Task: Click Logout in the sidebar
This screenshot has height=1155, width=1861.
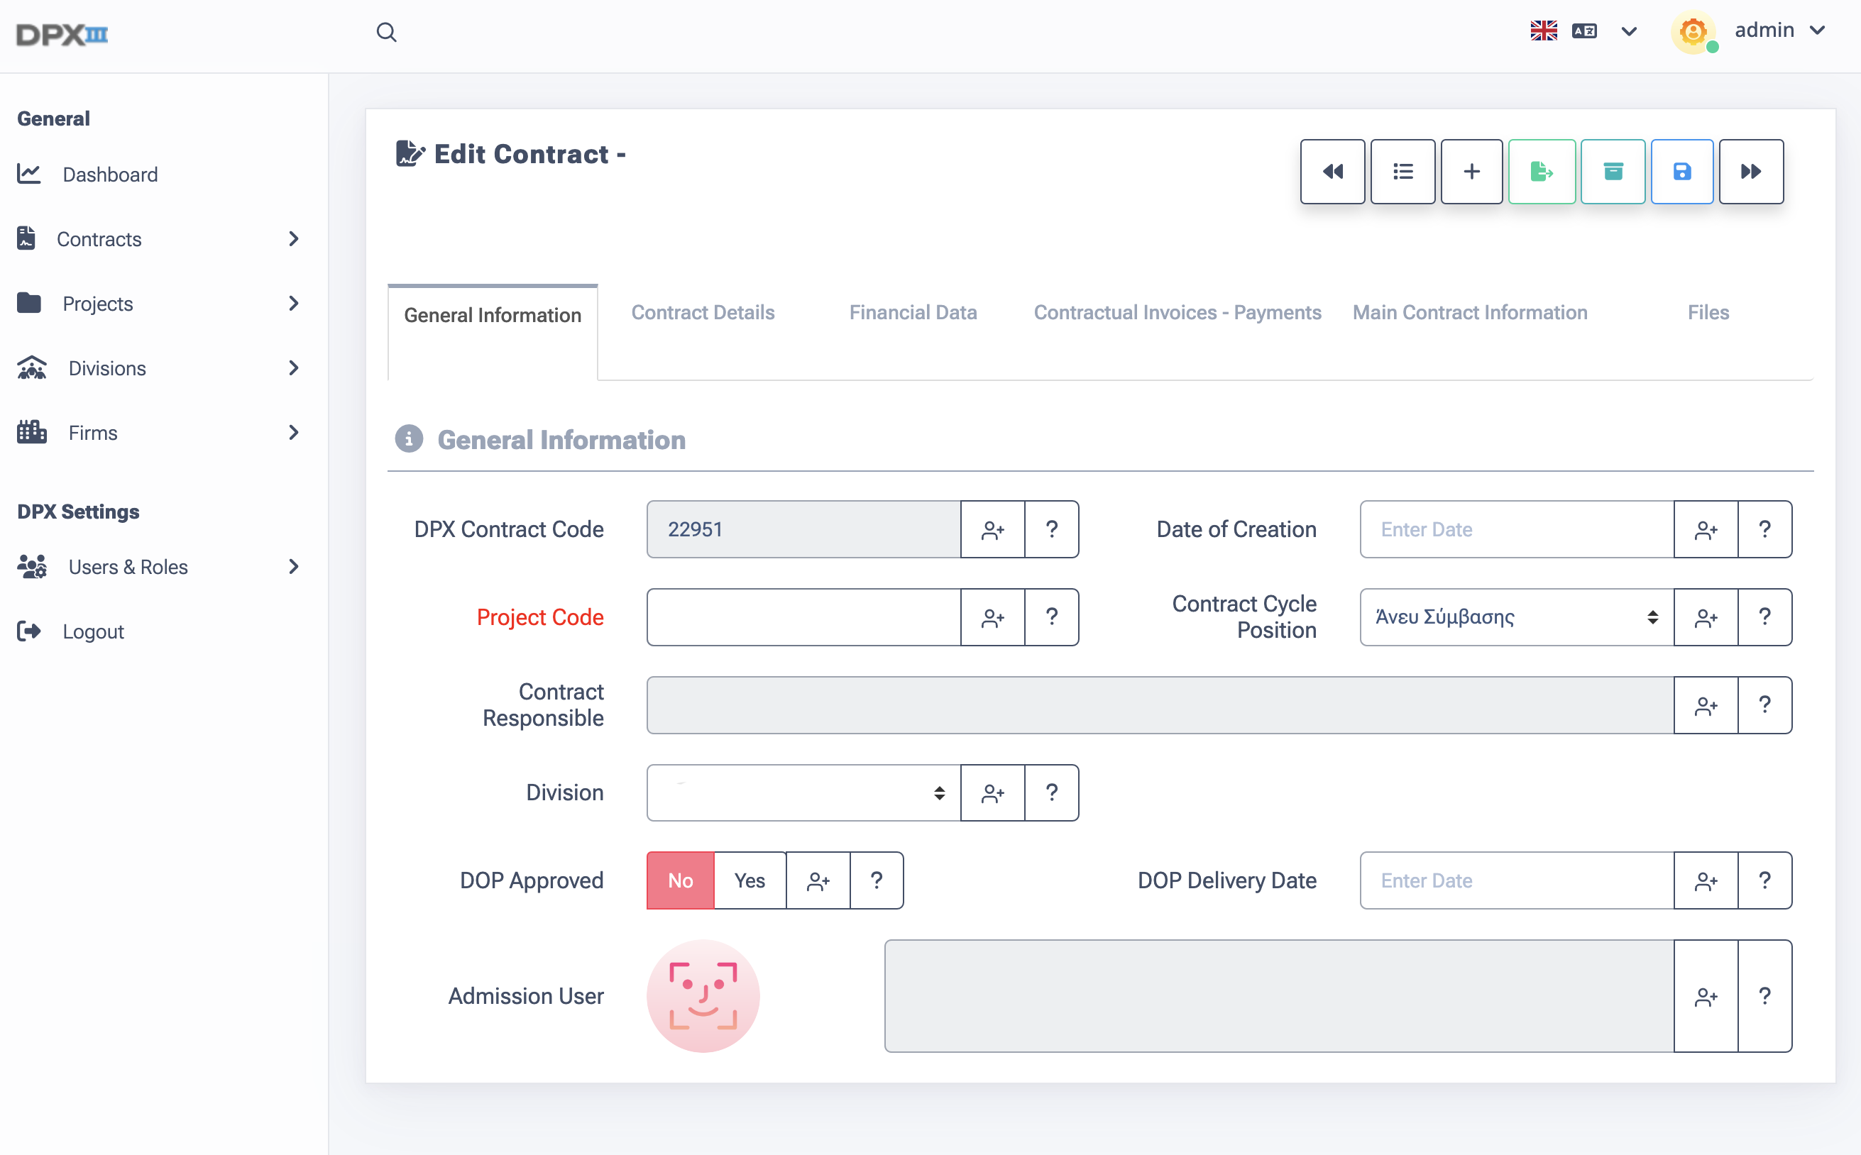Action: [92, 631]
